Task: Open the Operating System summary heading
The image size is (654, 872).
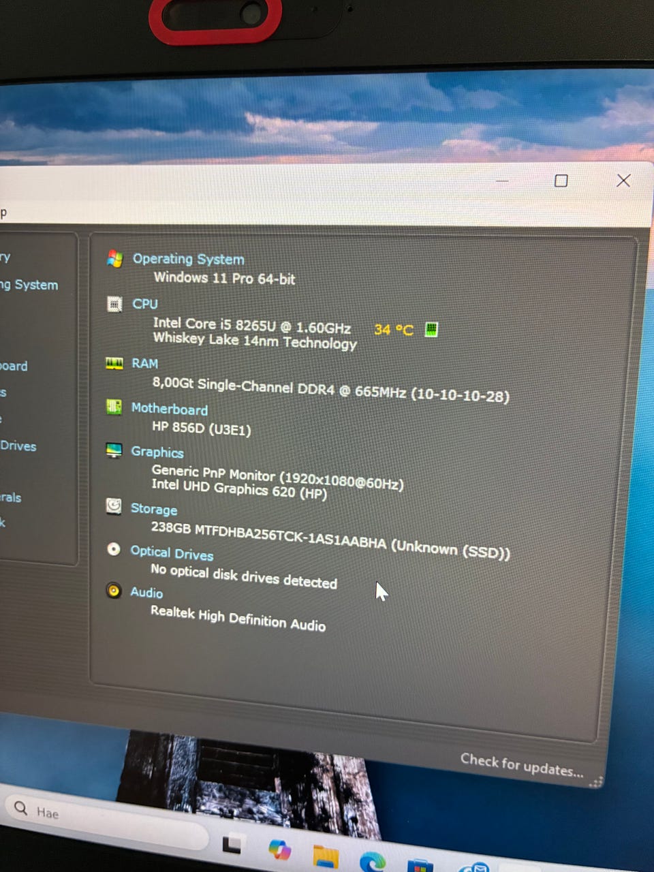Action: click(x=188, y=259)
